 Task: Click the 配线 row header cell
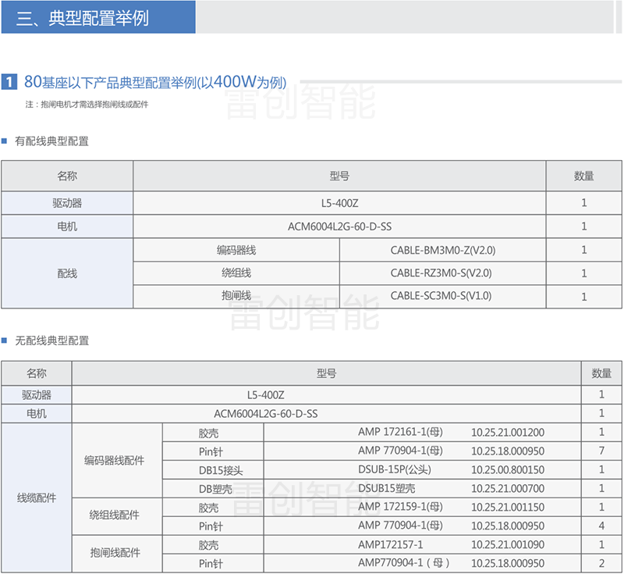67,273
